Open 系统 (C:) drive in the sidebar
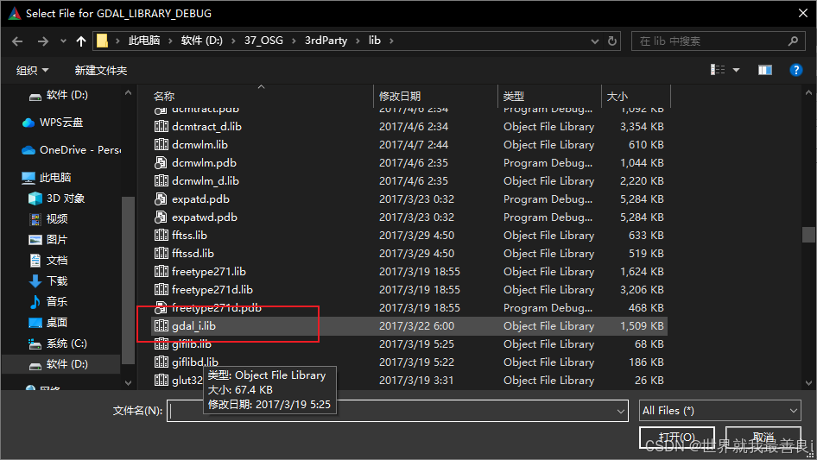 [57, 343]
